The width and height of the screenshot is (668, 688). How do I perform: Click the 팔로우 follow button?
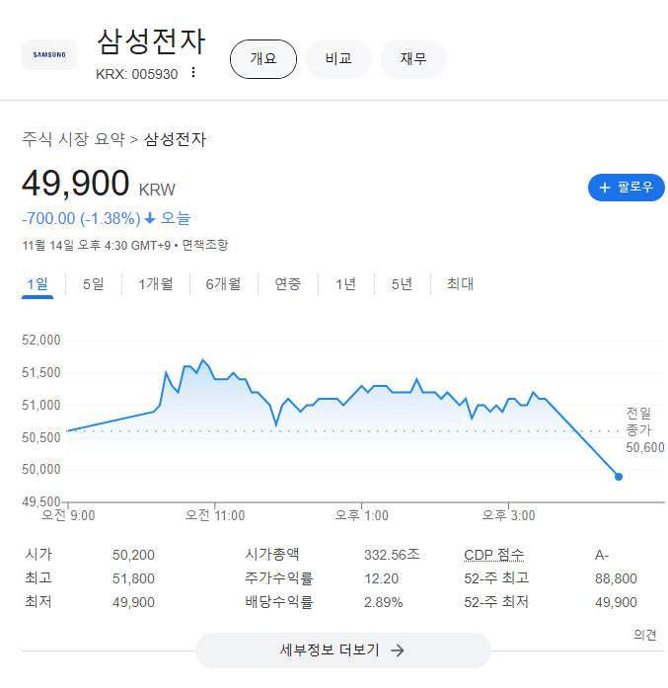(627, 188)
